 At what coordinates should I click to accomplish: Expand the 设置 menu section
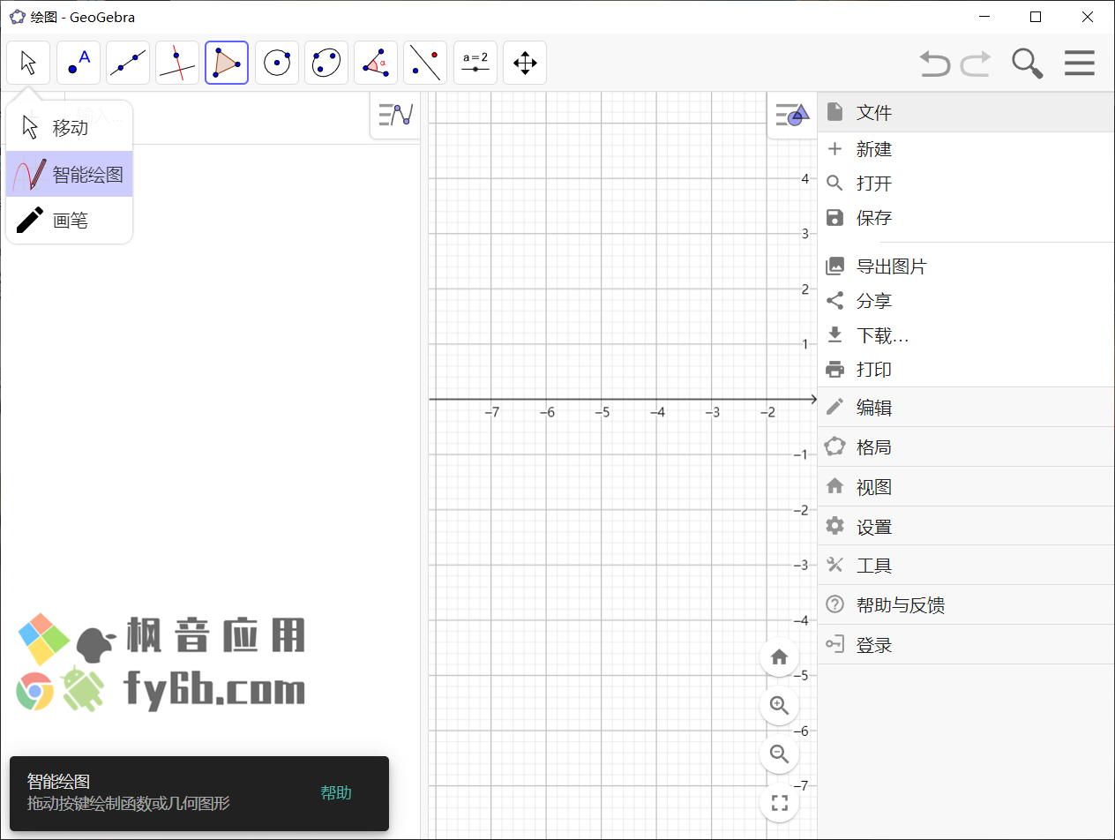pos(966,526)
